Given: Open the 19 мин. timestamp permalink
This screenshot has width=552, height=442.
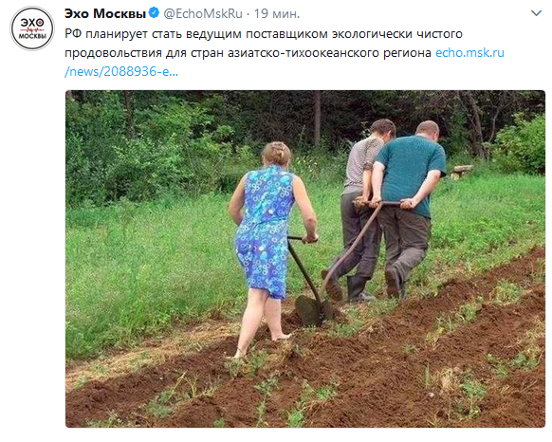Looking at the screenshot, I should [277, 13].
